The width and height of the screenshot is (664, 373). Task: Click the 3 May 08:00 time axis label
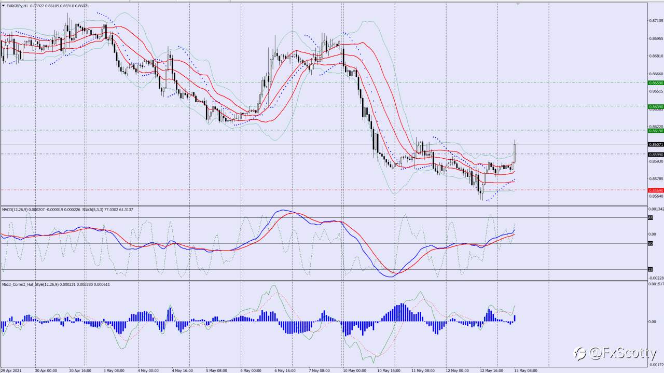(114, 370)
